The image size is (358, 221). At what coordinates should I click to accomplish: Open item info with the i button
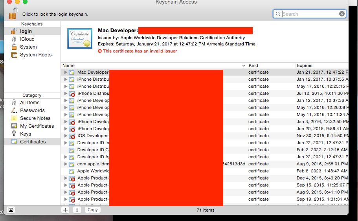[x=77, y=210]
